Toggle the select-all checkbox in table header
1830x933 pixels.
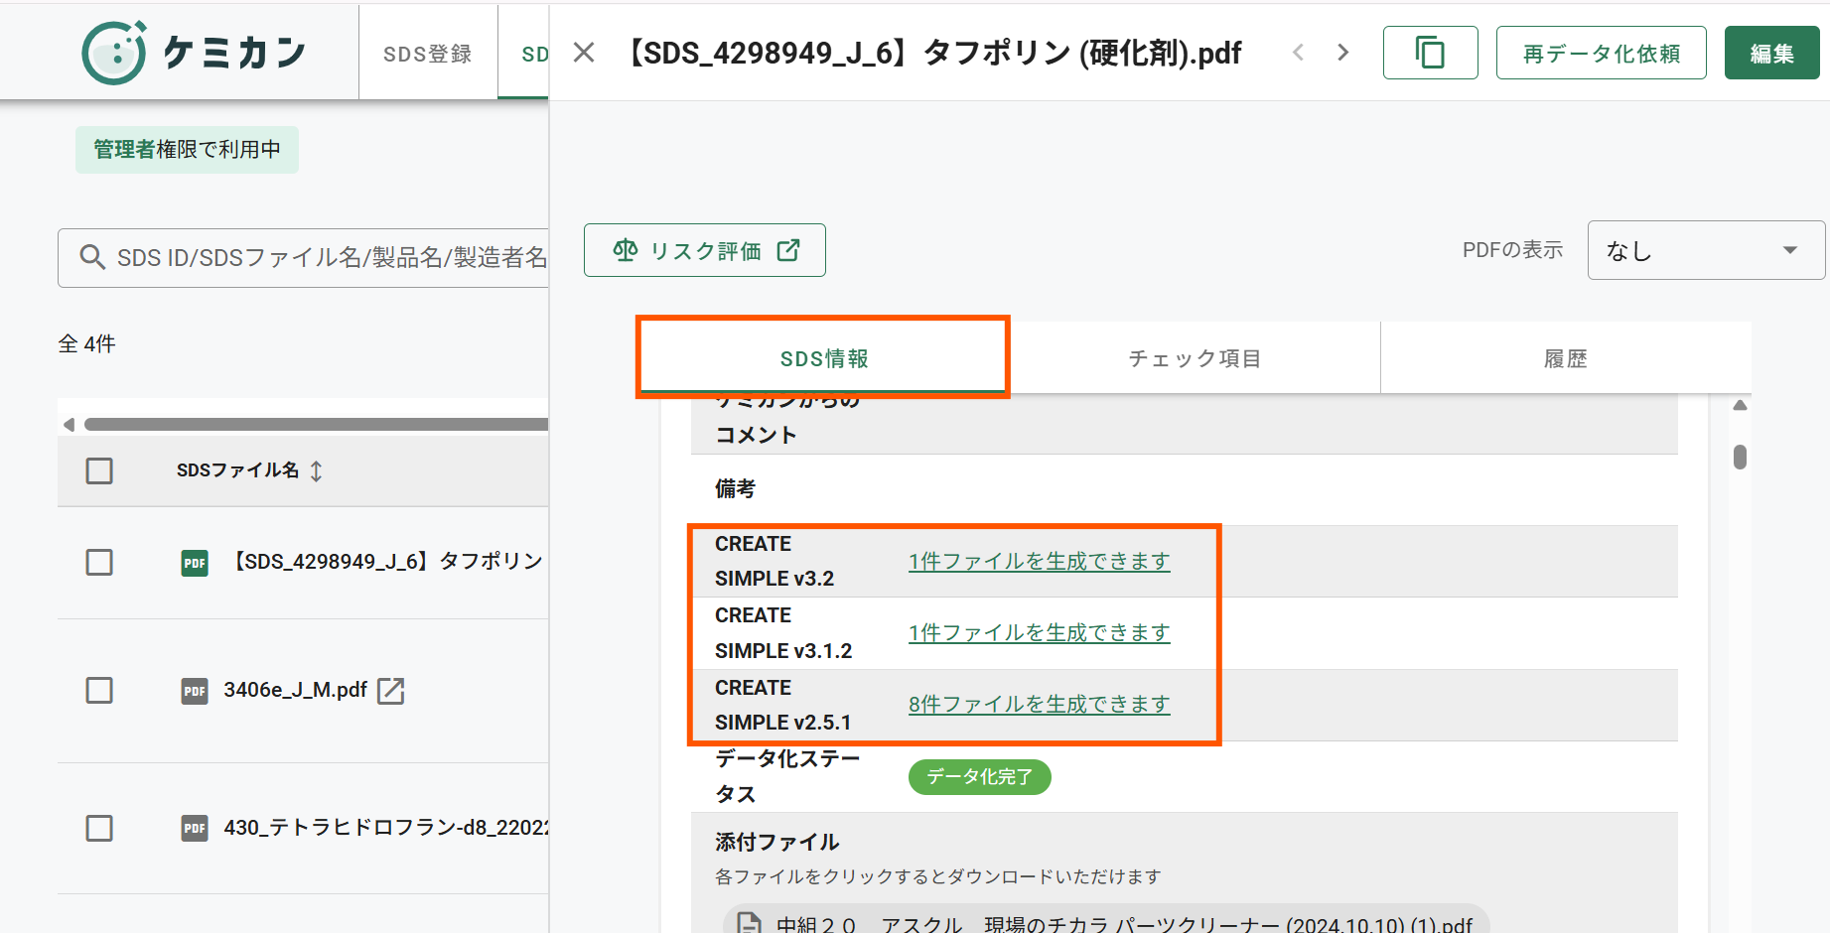tap(99, 470)
